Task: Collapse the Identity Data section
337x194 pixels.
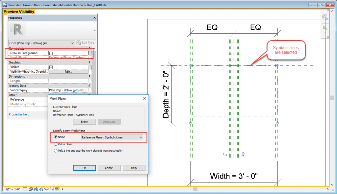Action: tap(89, 85)
